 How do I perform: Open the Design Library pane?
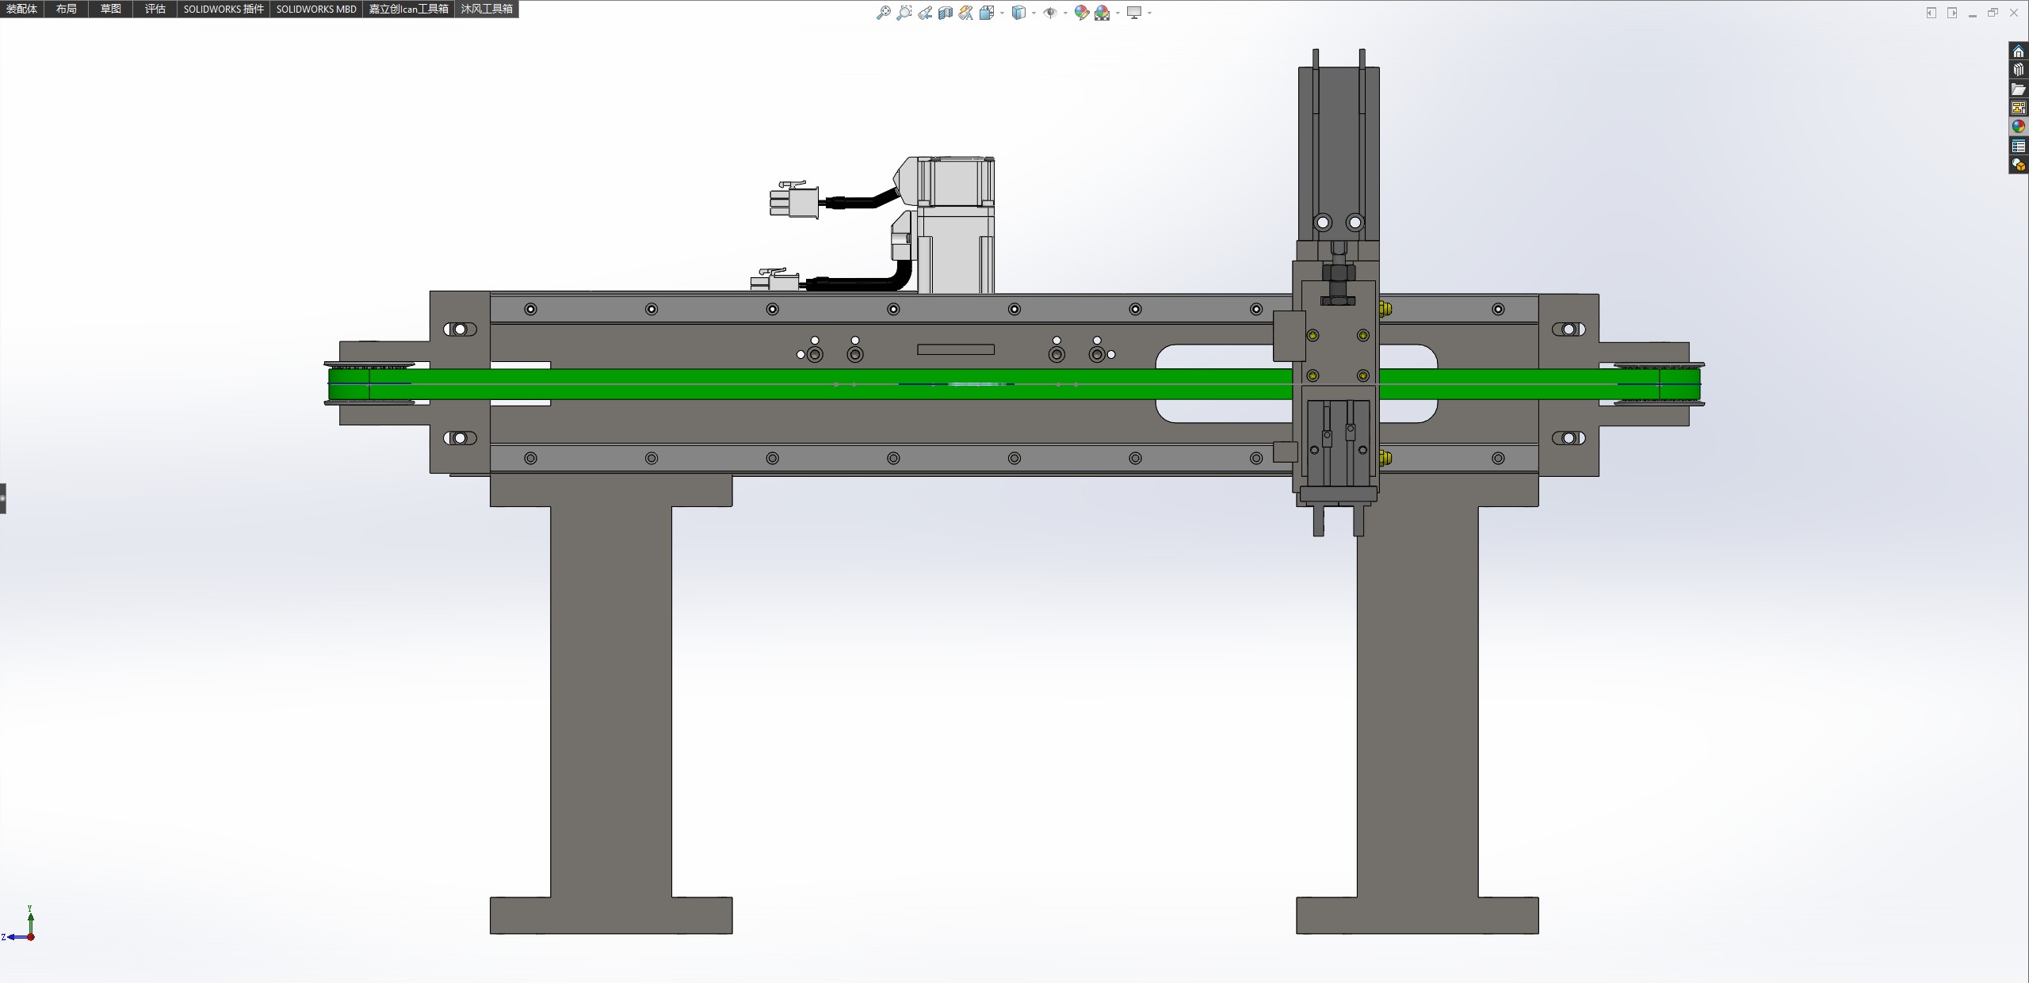click(2019, 70)
